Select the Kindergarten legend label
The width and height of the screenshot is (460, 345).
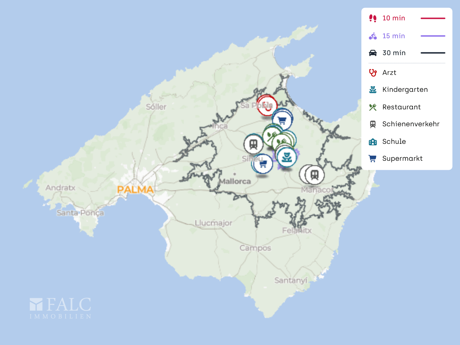point(405,90)
